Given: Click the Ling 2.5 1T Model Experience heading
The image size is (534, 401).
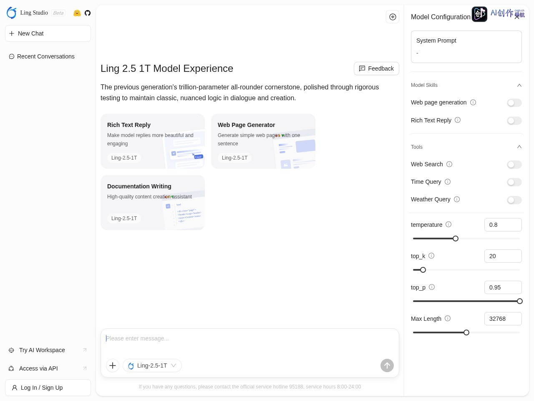Looking at the screenshot, I should [x=167, y=69].
